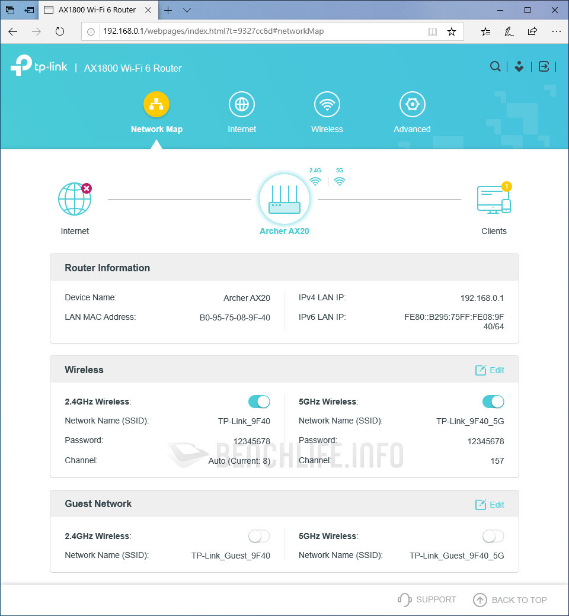Select the Internet status globe on map

pos(75,199)
